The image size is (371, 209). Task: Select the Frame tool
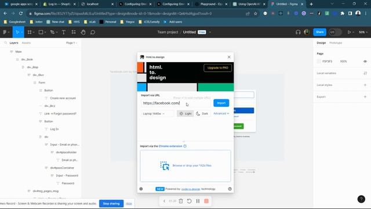(30, 32)
